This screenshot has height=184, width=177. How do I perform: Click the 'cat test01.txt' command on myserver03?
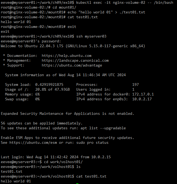(91, 176)
